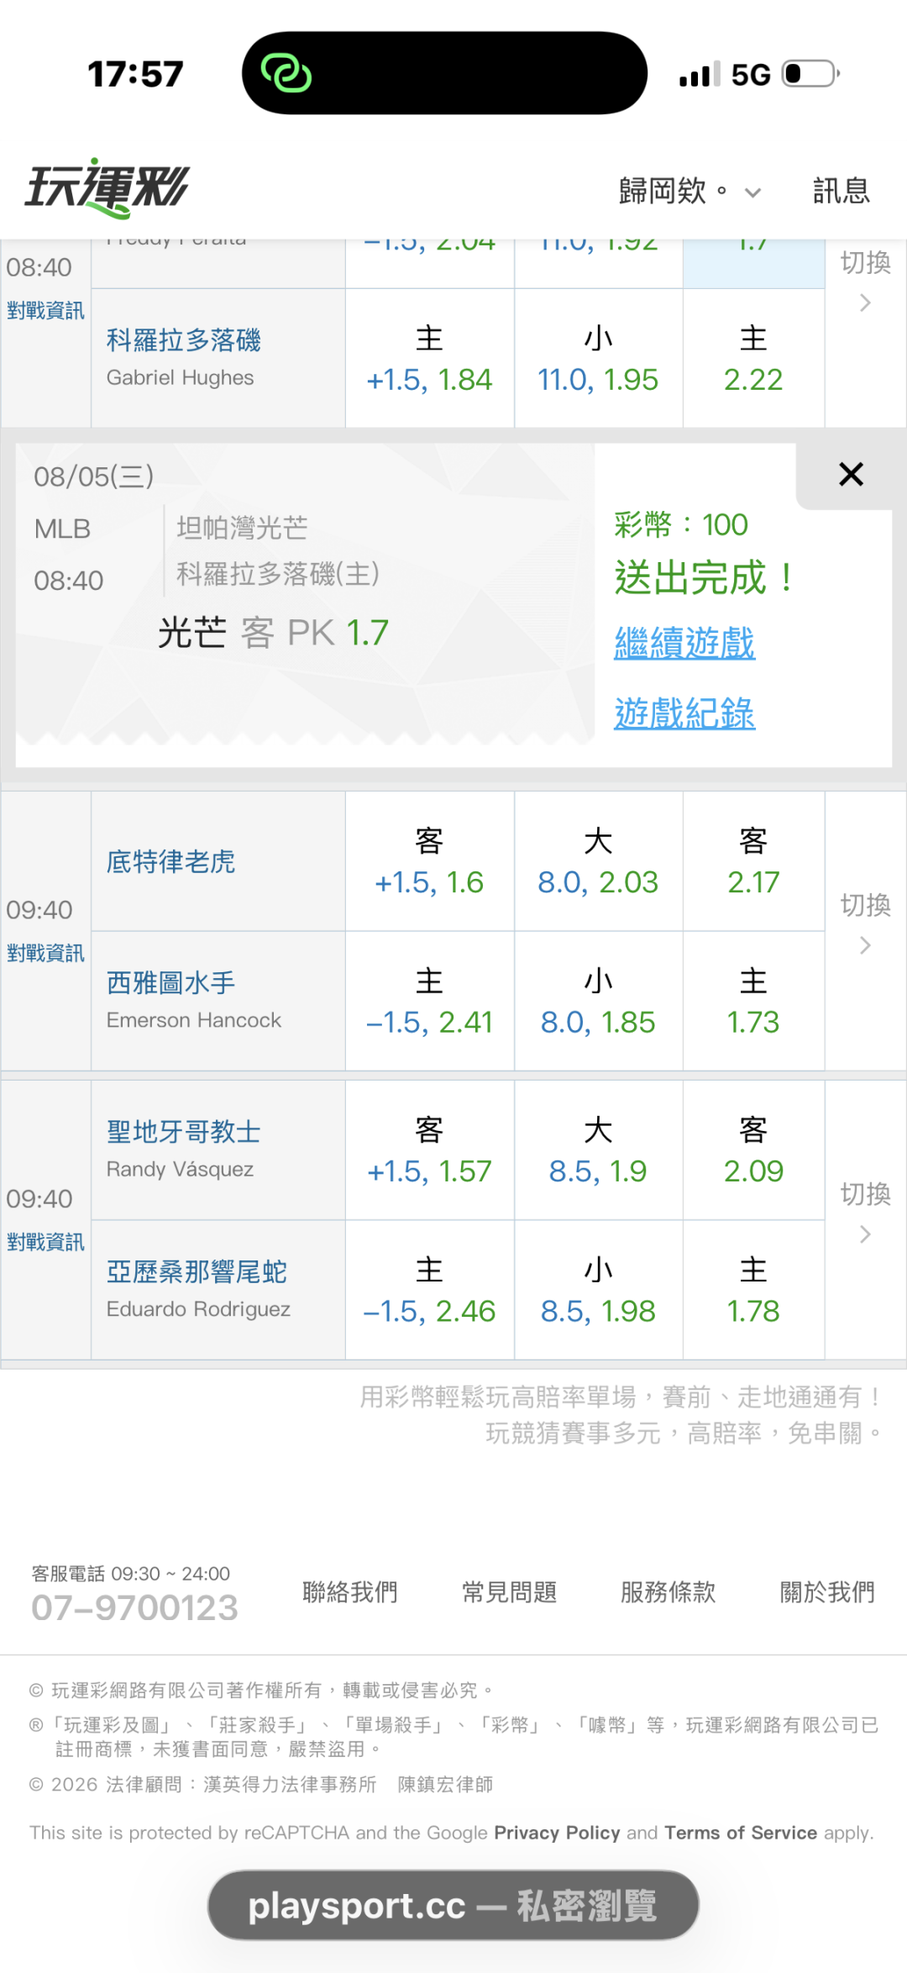Open 聖地牙哥教士 team link
The width and height of the screenshot is (907, 1973).
coord(183,1132)
